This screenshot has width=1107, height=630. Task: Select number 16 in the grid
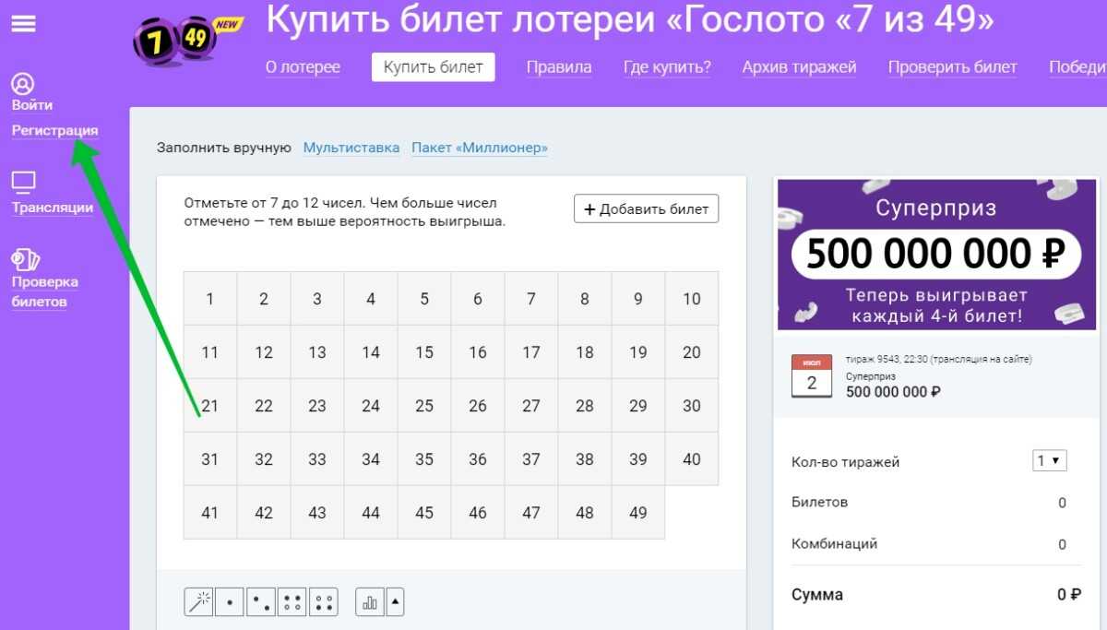478,352
